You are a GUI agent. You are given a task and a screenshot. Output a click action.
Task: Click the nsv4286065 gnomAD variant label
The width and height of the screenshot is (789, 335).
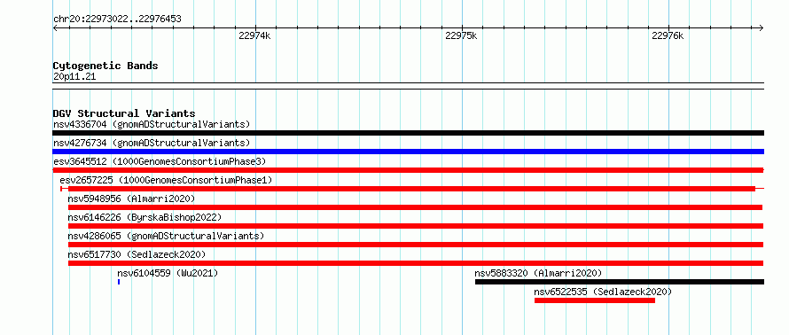coord(166,236)
